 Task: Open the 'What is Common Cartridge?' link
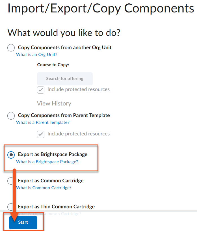click(44, 188)
